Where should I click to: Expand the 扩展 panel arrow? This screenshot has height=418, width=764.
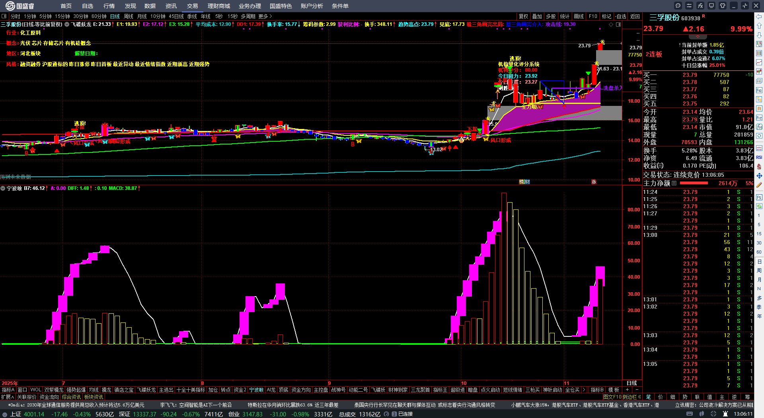point(8,397)
